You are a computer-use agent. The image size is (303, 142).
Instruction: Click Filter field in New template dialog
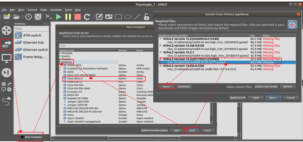click(106, 46)
